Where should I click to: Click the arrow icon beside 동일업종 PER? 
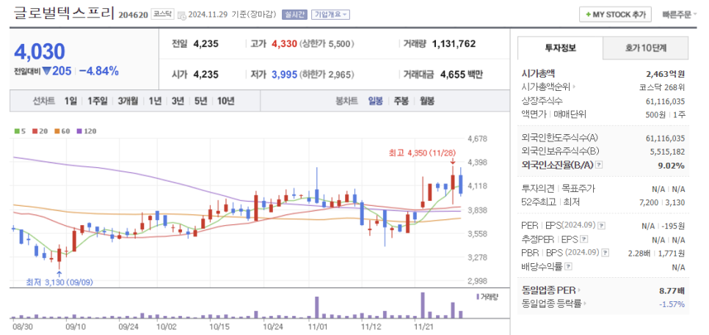click(579, 290)
